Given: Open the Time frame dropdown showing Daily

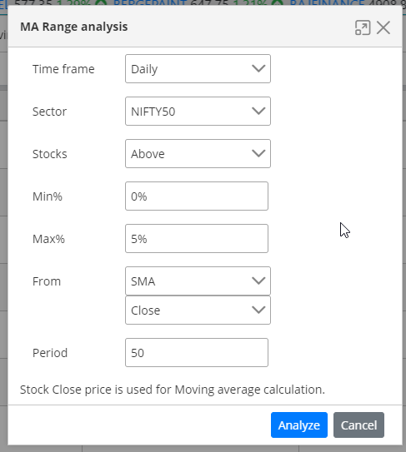Looking at the screenshot, I should [x=198, y=68].
